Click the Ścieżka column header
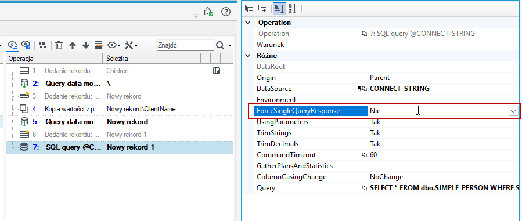The image size is (522, 221). (x=152, y=59)
